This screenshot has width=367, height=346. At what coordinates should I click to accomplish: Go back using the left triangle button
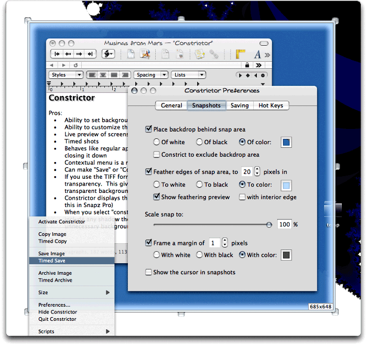click(52, 66)
